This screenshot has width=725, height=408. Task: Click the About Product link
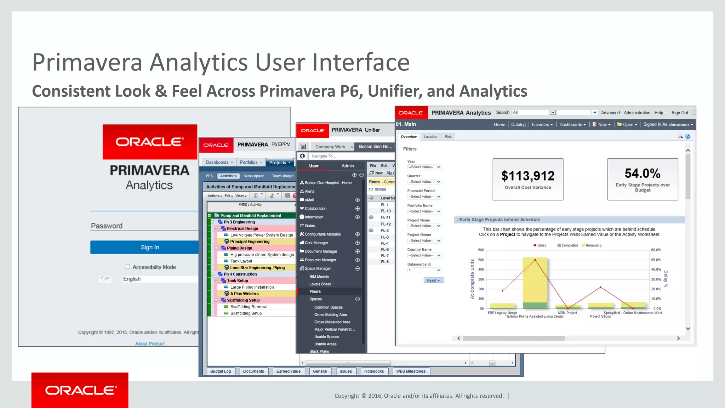click(150, 344)
